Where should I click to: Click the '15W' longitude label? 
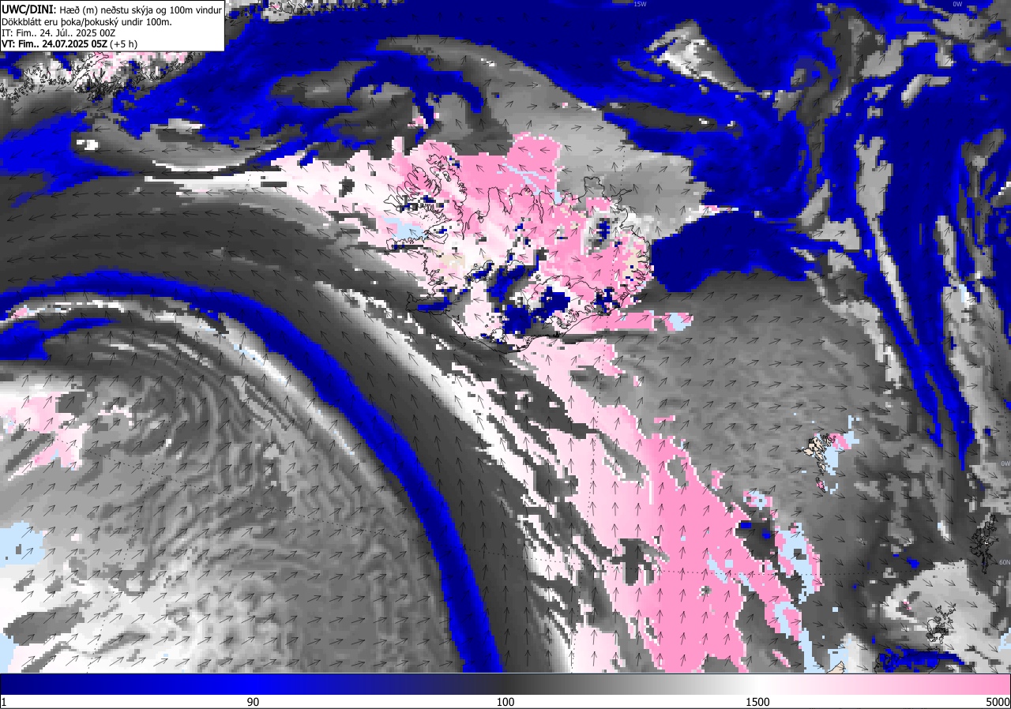(640, 4)
